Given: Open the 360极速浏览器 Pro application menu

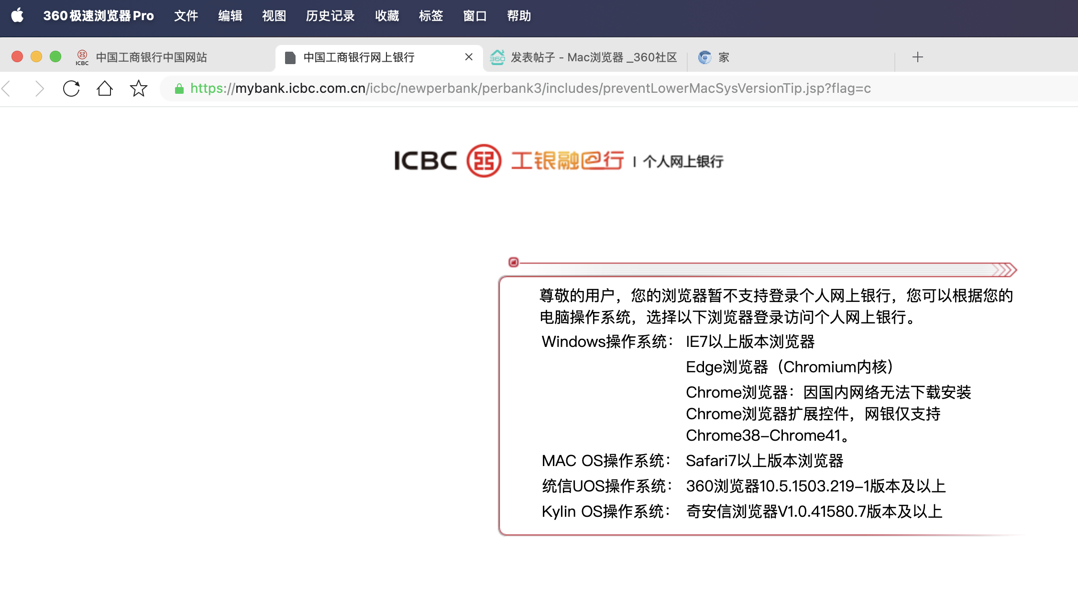Looking at the screenshot, I should click(x=99, y=16).
